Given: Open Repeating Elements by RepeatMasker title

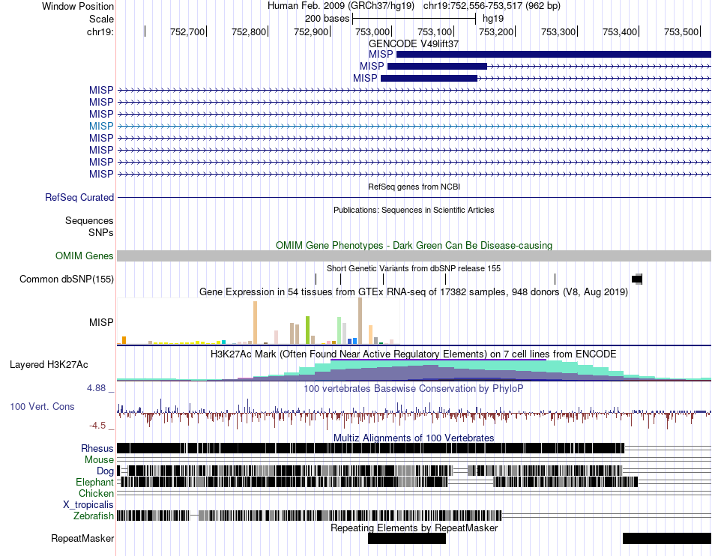Looking at the screenshot, I should (x=414, y=528).
